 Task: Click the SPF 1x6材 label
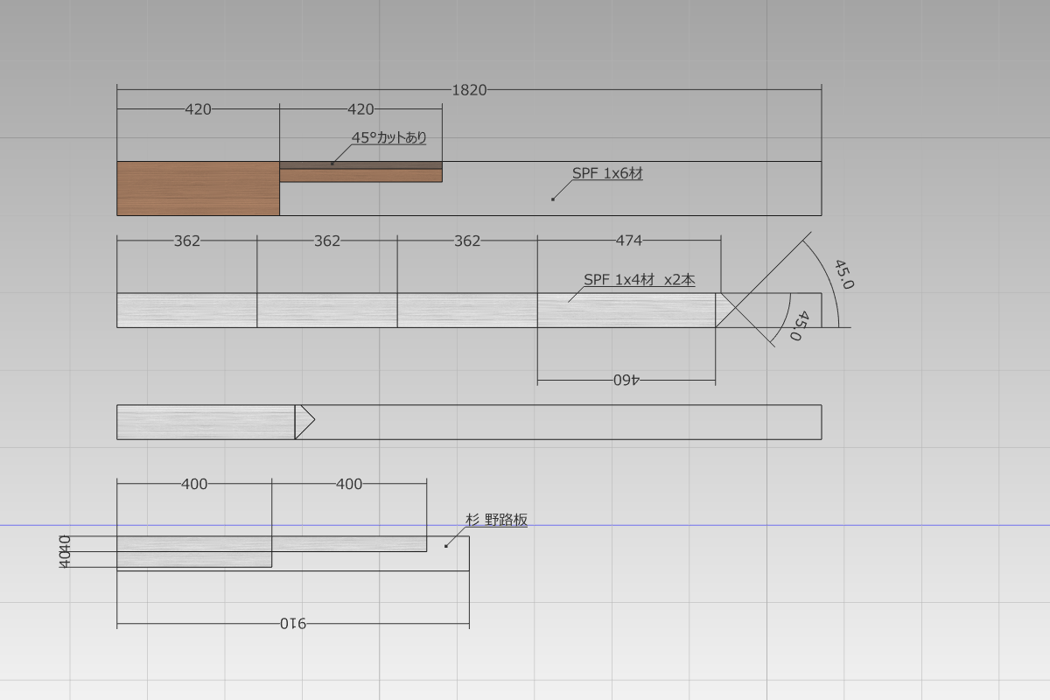point(607,173)
